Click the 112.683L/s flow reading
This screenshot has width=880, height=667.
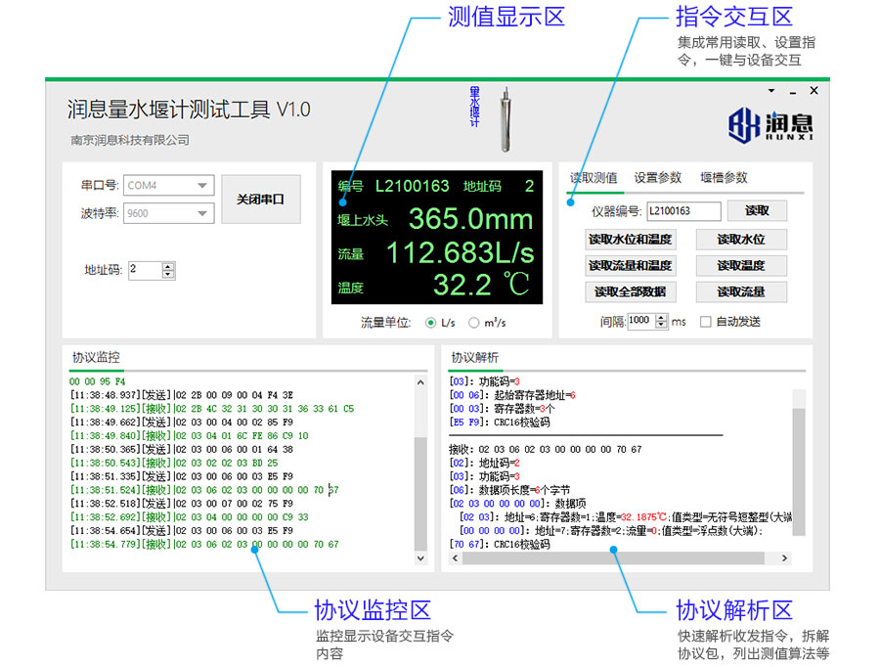tap(461, 252)
